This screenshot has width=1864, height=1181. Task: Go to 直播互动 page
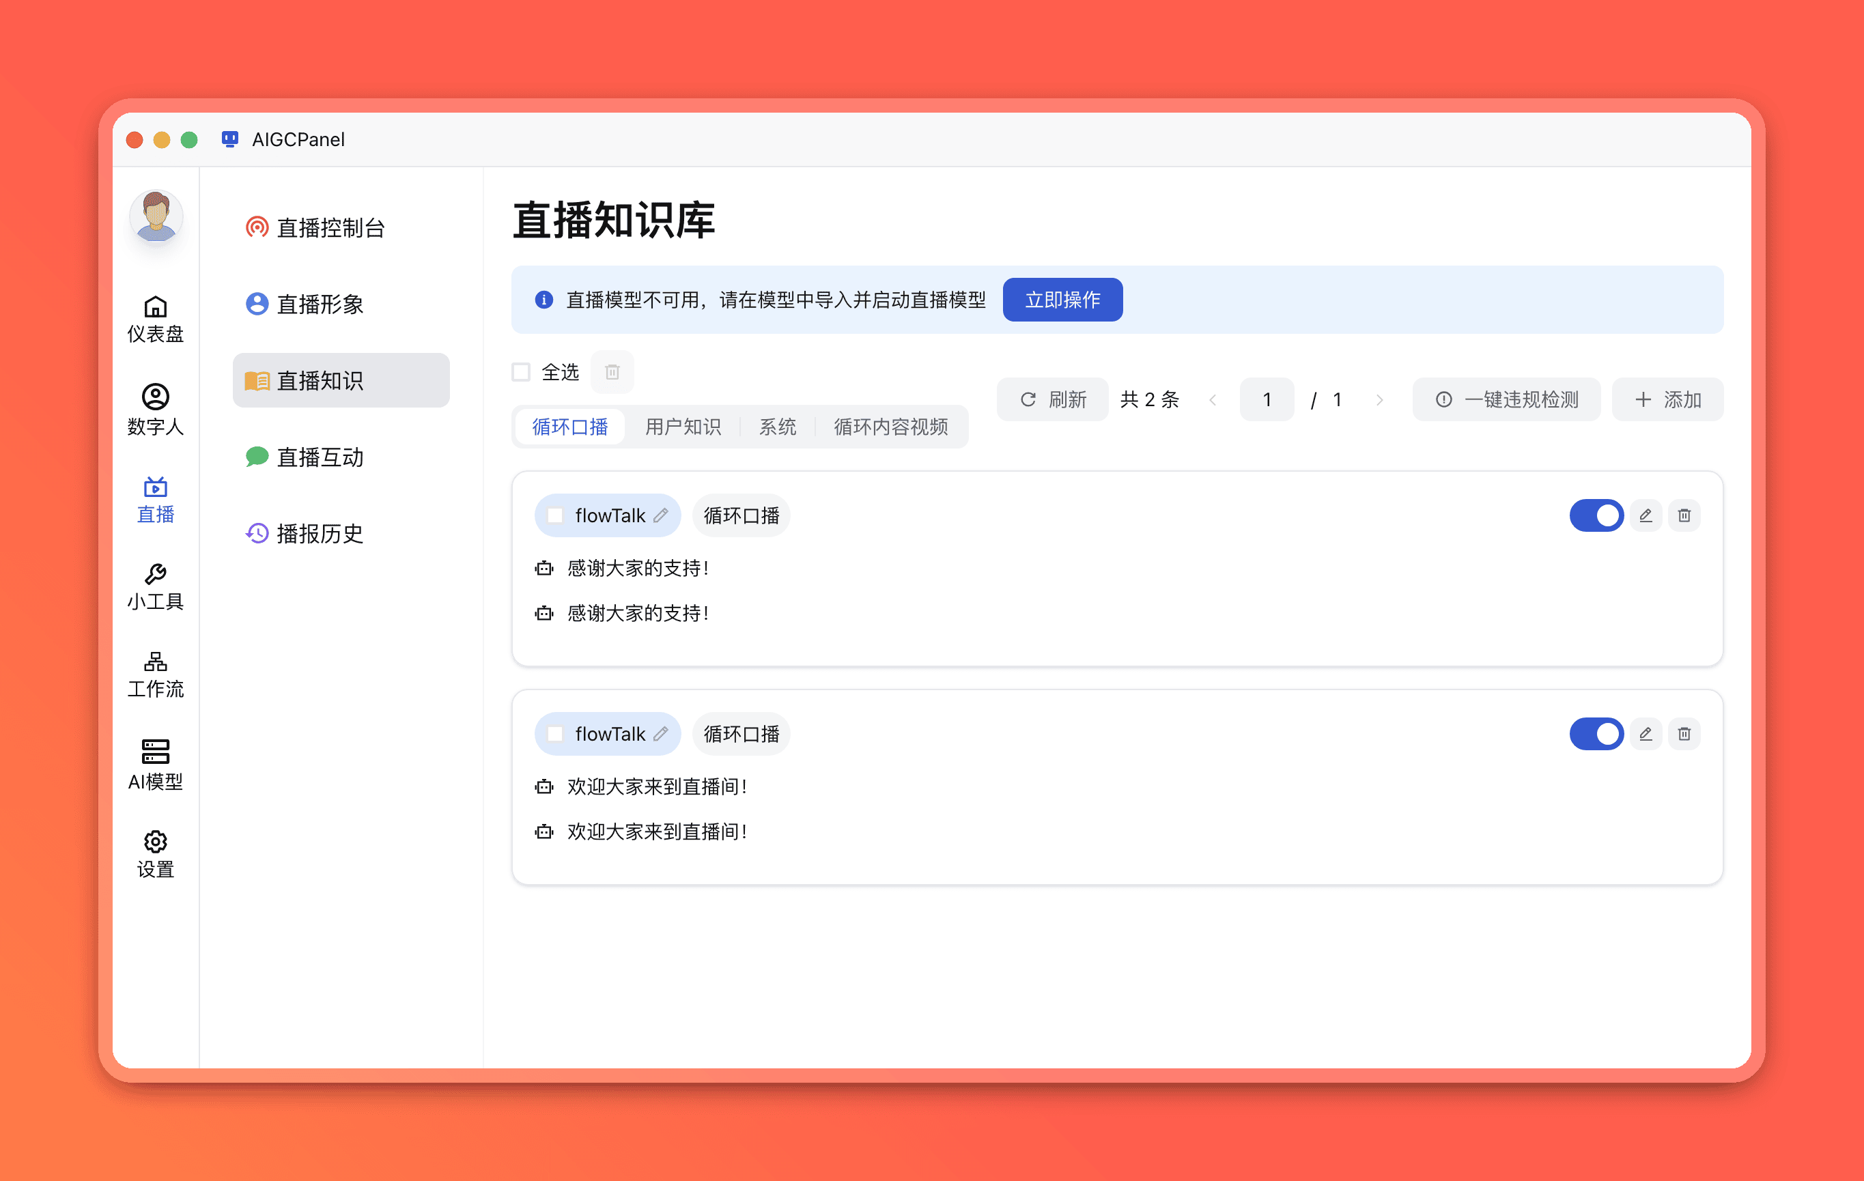pyautogui.click(x=341, y=457)
